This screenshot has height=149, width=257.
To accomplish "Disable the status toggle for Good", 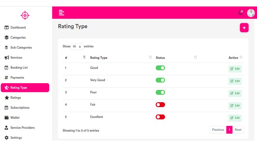I will [x=160, y=68].
